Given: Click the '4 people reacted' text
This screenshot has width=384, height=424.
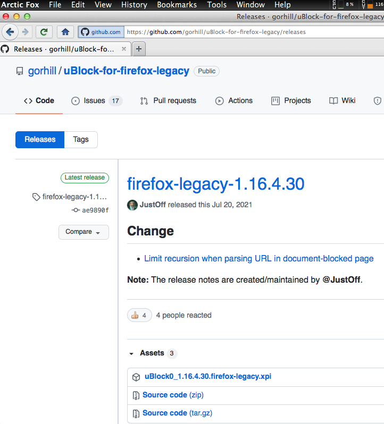Looking at the screenshot, I should tap(183, 315).
